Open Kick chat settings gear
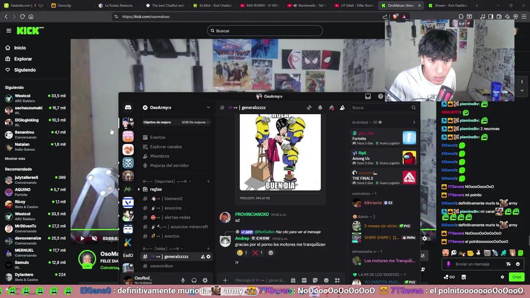The width and height of the screenshot is (530, 298). point(502,277)
